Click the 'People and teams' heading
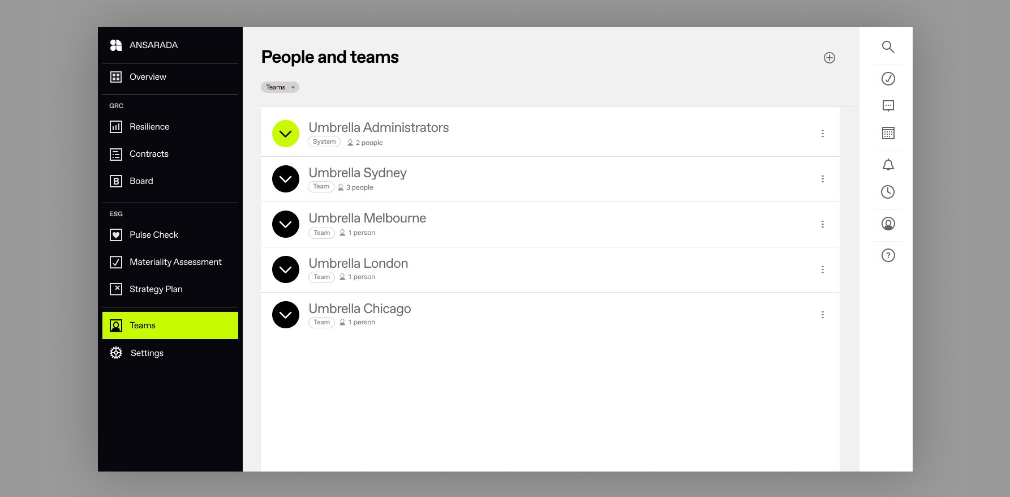The width and height of the screenshot is (1010, 497). 330,57
